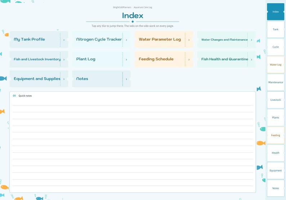The image size is (286, 200).
Task: Open the Plant Log tile
Action: (101, 59)
